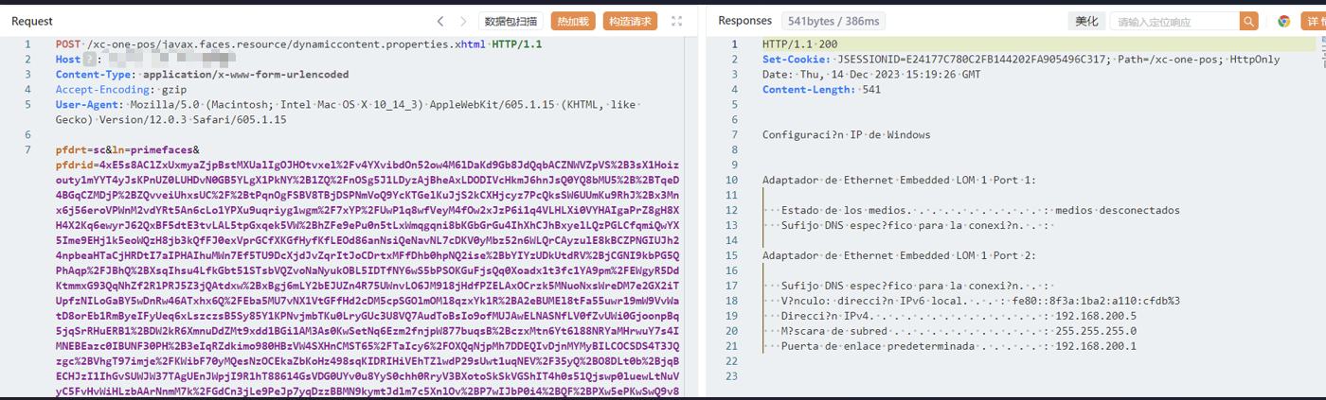Click the Request panel title

[32, 21]
